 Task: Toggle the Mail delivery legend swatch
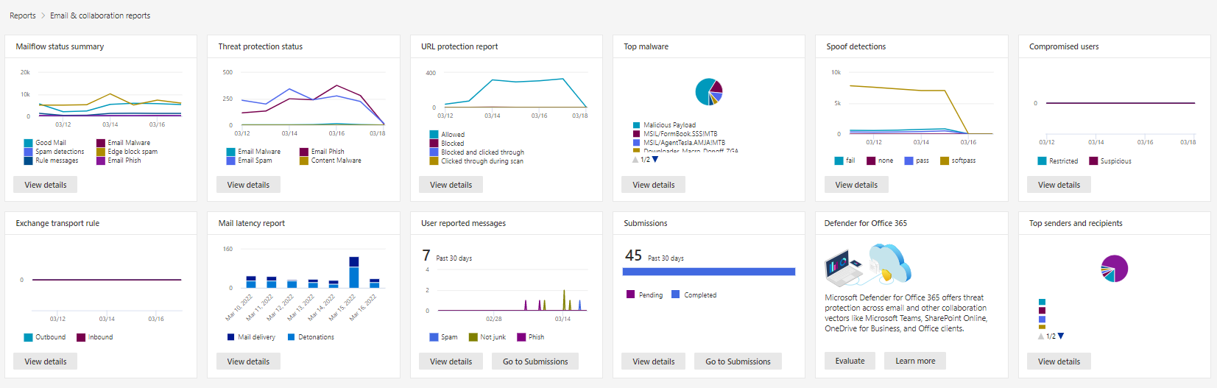point(231,337)
